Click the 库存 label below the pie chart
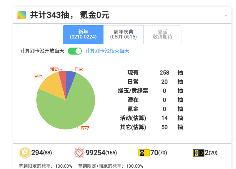Viewport: 236px width, 169px height. pyautogui.click(x=85, y=128)
